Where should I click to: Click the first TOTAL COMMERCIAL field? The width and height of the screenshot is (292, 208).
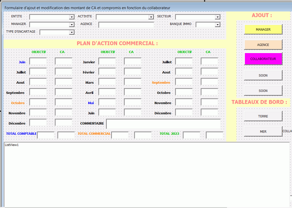[120, 135]
